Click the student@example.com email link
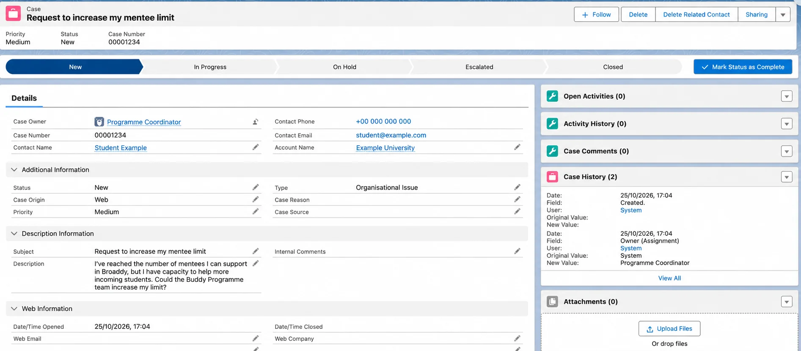This screenshot has width=801, height=351. pos(391,135)
